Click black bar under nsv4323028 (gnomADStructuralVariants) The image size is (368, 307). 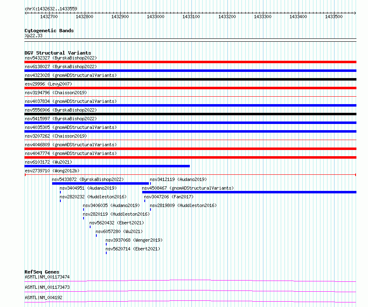coord(190,79)
